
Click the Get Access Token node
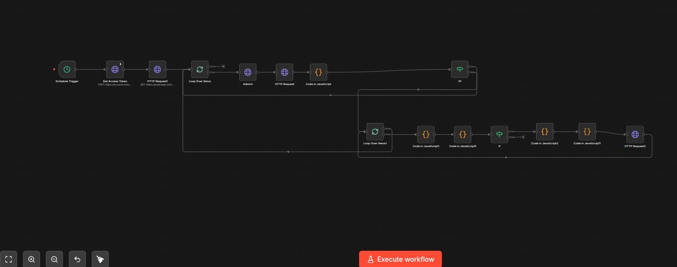tap(115, 70)
